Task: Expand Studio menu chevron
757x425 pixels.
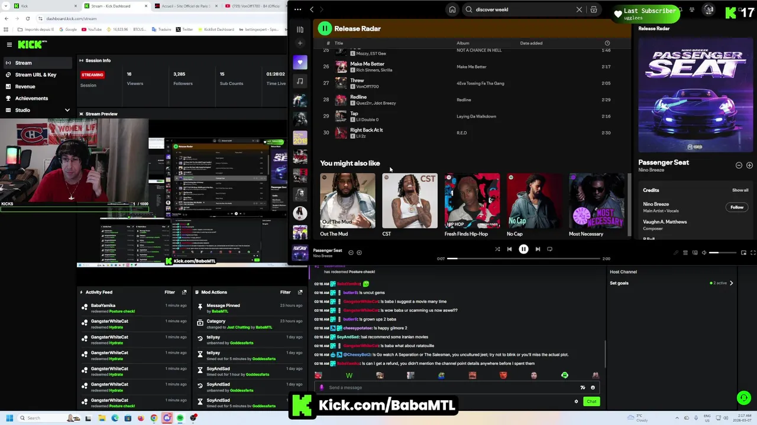Action: pos(67,110)
